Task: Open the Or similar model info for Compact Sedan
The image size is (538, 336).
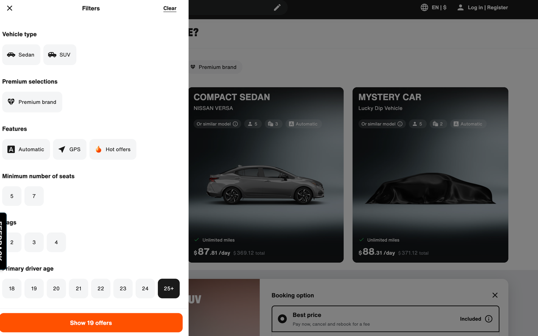Action: pyautogui.click(x=235, y=124)
